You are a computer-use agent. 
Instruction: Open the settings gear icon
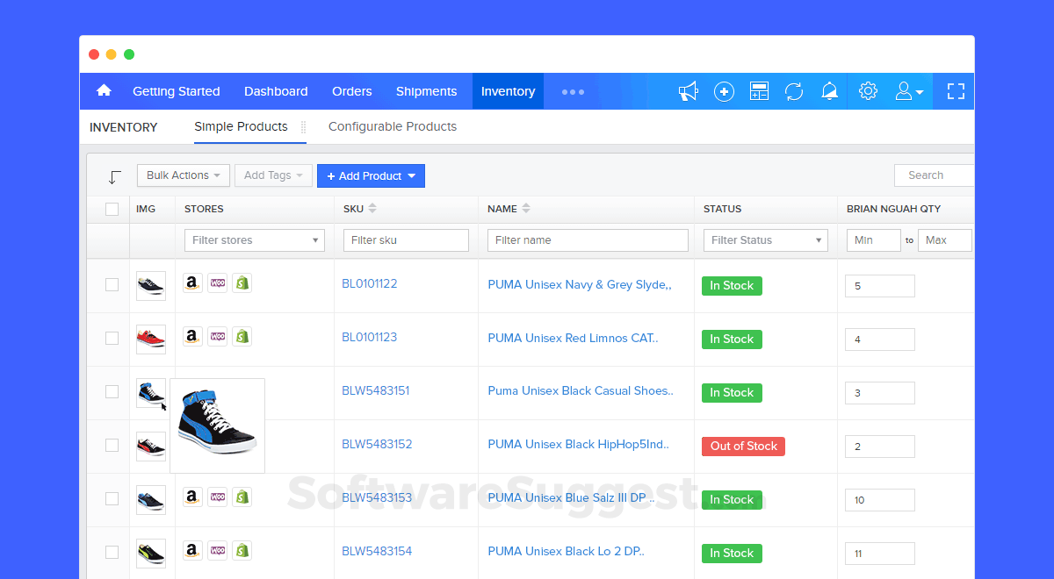click(868, 91)
